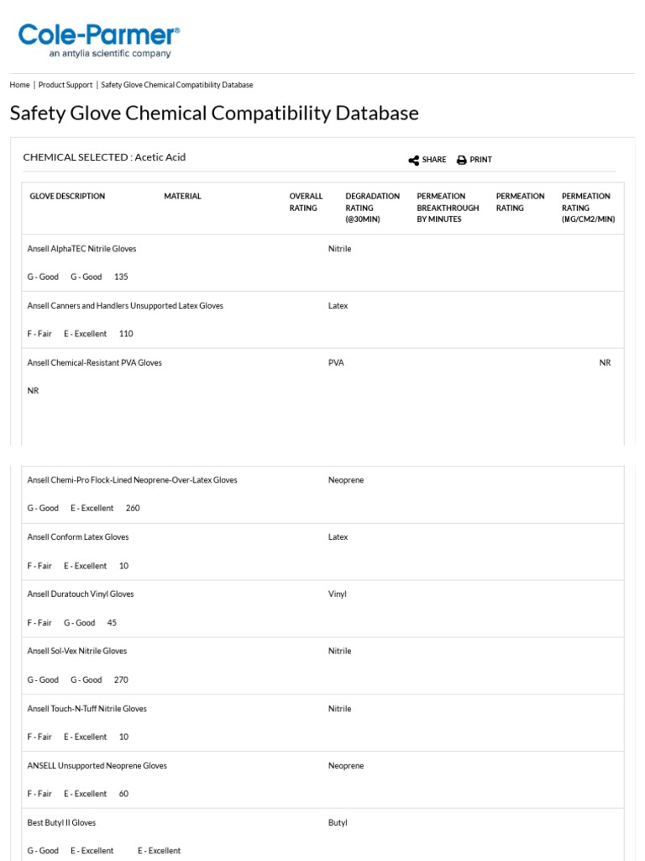Select Best Butyl II Gloves entry
645x861 pixels.
click(x=61, y=822)
